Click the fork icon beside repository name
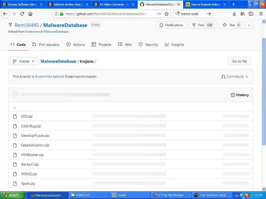 [x=10, y=25]
